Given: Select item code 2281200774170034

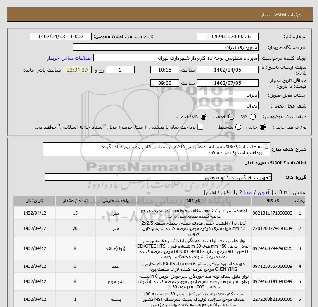Looking at the screenshot, I should coord(273,228).
